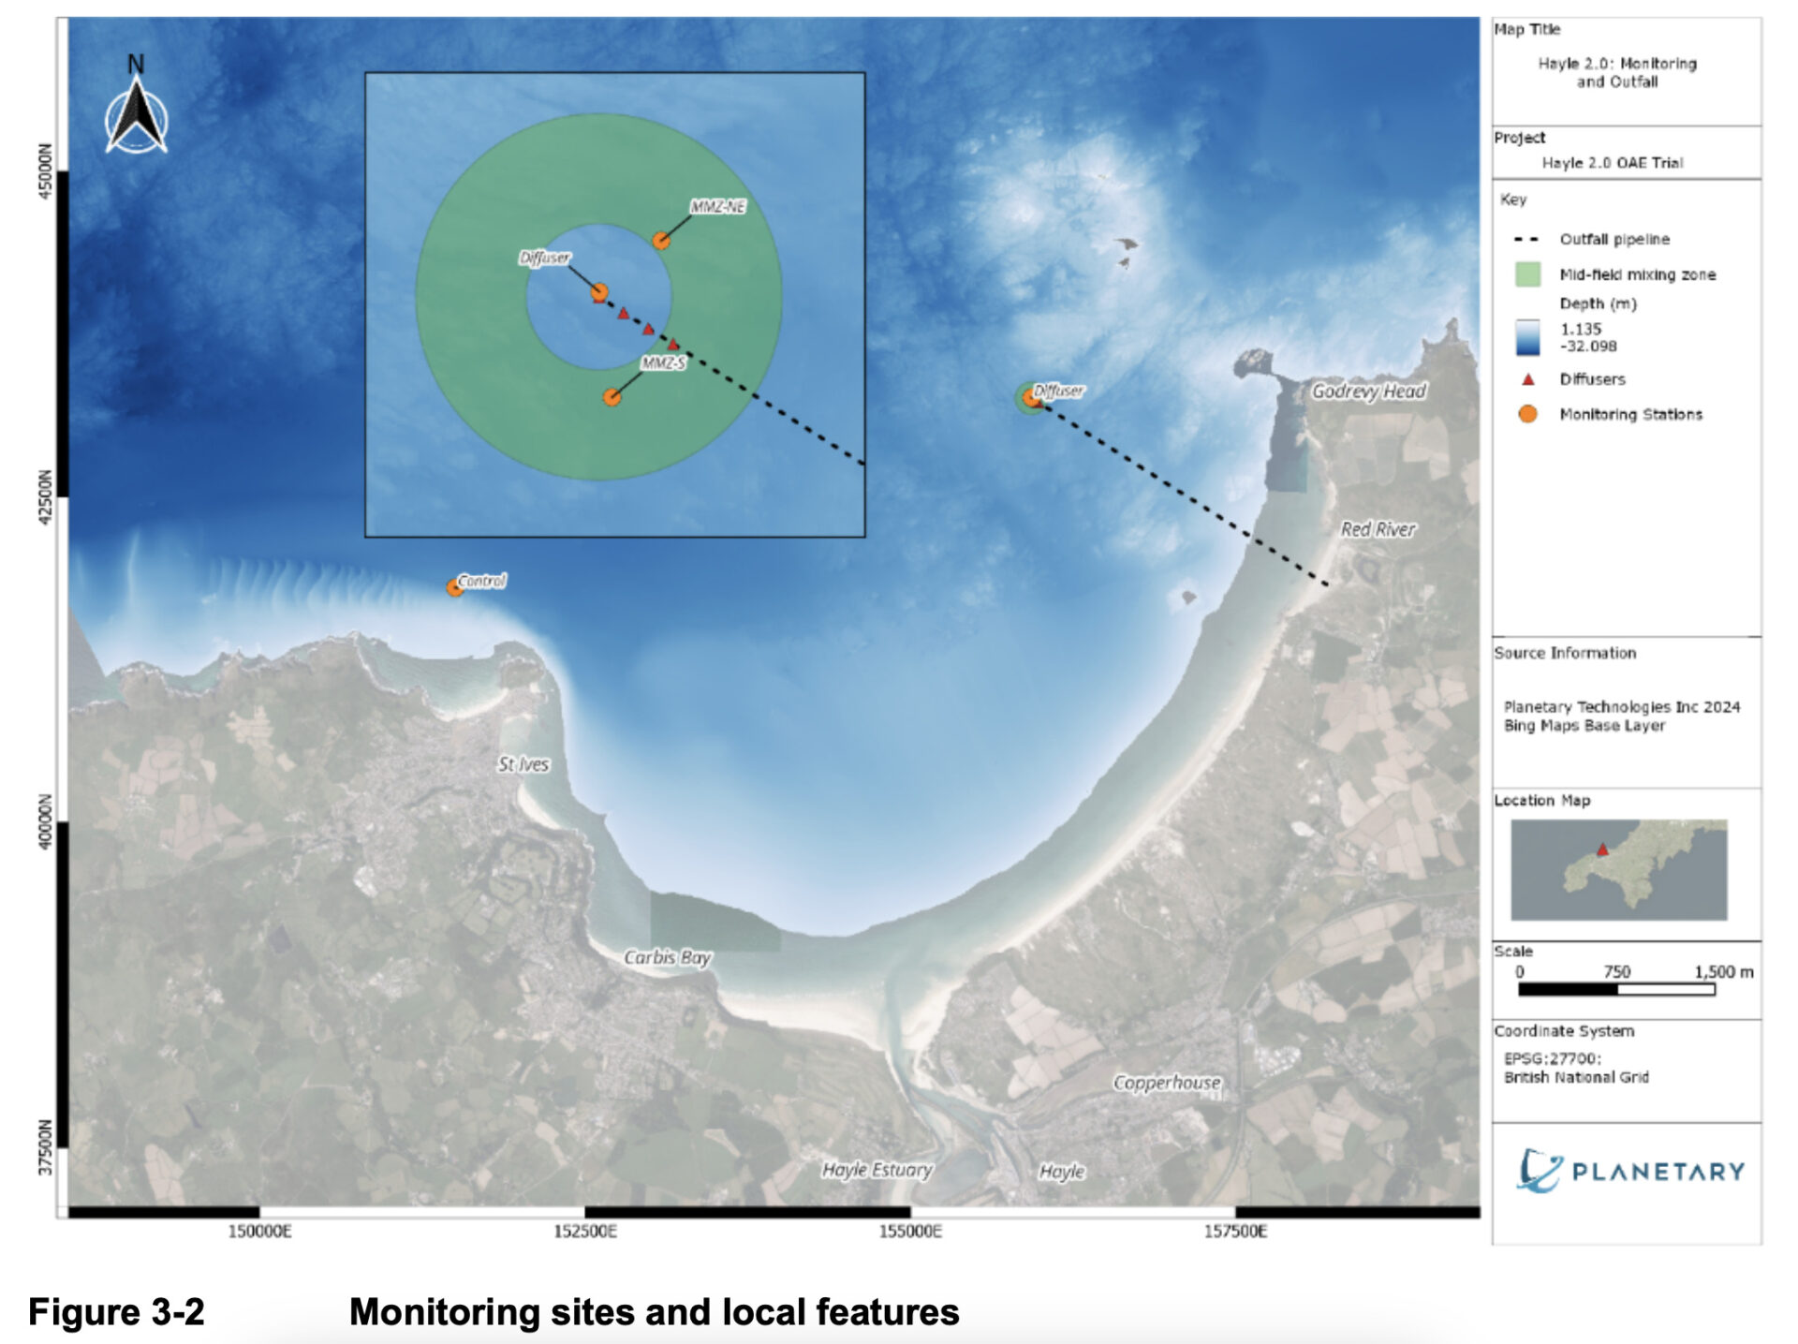Click the Control label on the map

tap(481, 581)
